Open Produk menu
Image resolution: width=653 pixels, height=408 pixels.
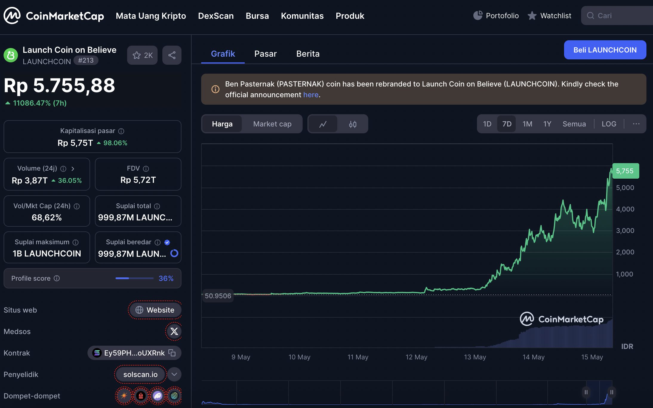click(x=350, y=16)
